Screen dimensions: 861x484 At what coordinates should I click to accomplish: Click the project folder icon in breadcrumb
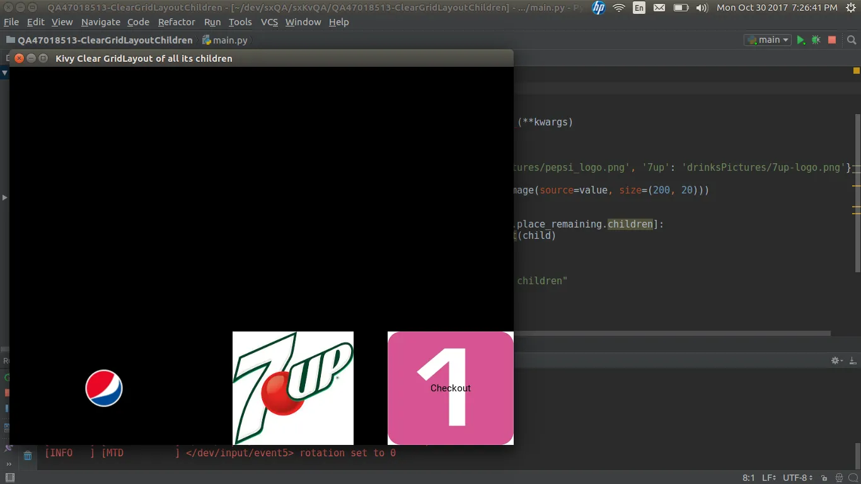tap(11, 40)
